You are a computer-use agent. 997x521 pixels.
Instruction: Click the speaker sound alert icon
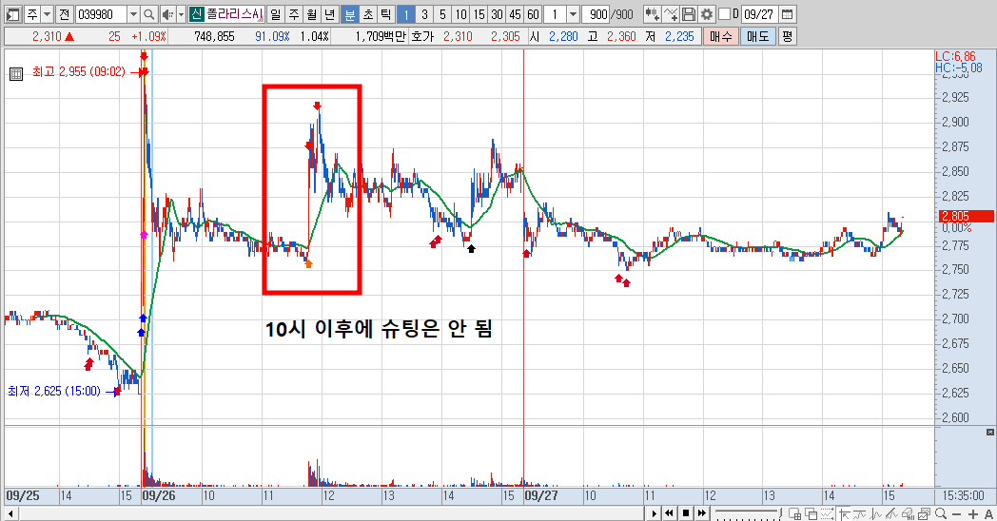tap(167, 14)
